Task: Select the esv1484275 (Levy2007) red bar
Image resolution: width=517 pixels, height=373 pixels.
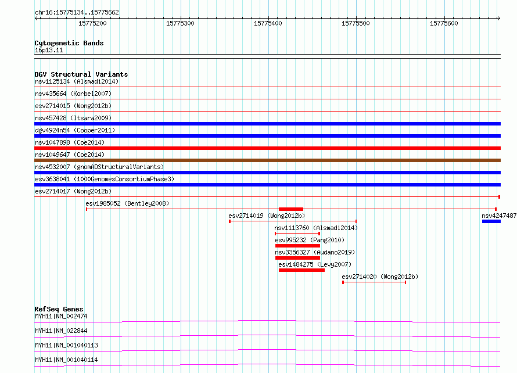Action: (x=301, y=270)
